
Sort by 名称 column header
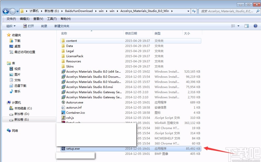[x=64, y=33]
